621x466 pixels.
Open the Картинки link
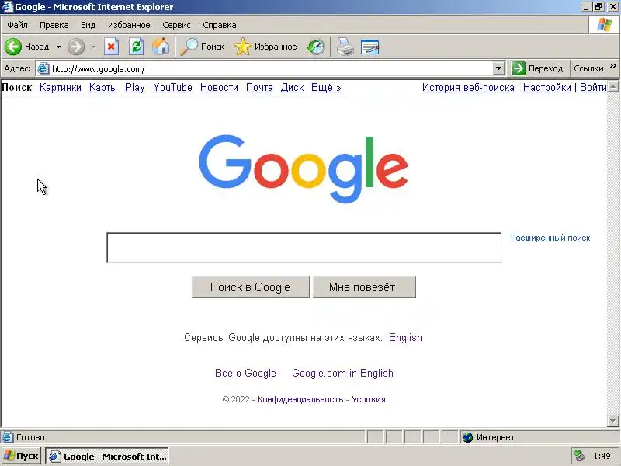coord(61,88)
